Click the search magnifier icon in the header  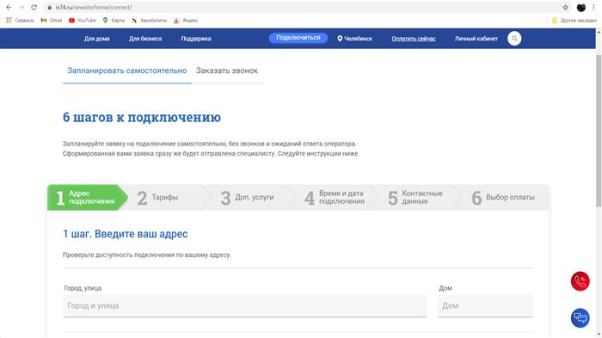pyautogui.click(x=514, y=39)
